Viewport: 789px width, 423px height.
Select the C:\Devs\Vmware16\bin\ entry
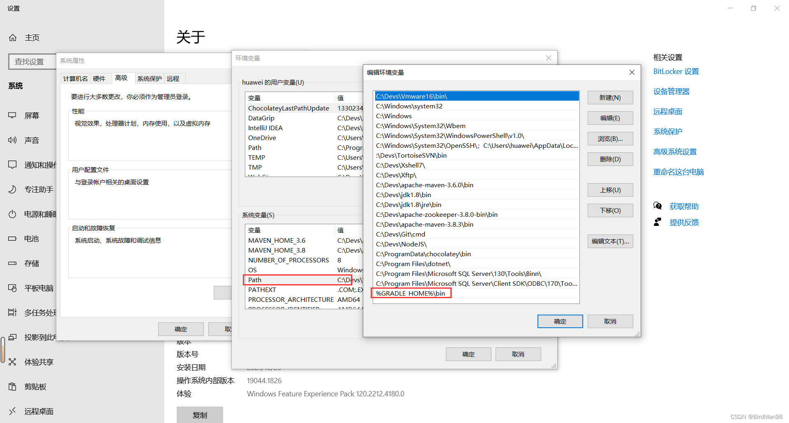click(x=477, y=96)
